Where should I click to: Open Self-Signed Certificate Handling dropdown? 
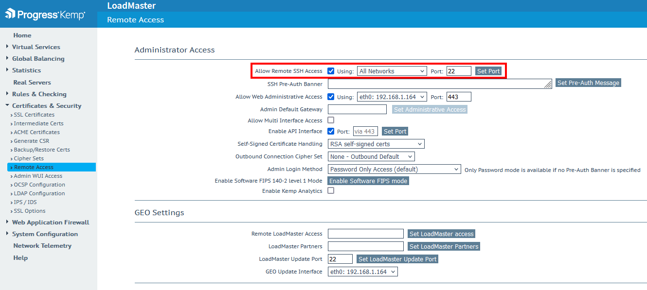(x=376, y=144)
